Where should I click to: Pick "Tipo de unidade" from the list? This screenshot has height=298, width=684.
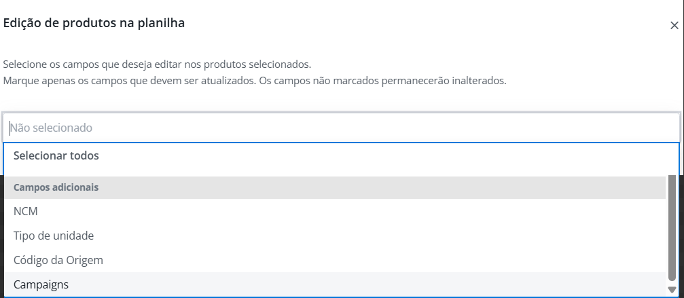click(54, 236)
